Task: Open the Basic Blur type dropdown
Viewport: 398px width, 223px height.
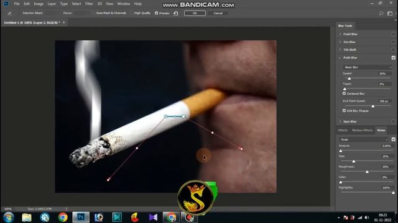Action: [368, 67]
